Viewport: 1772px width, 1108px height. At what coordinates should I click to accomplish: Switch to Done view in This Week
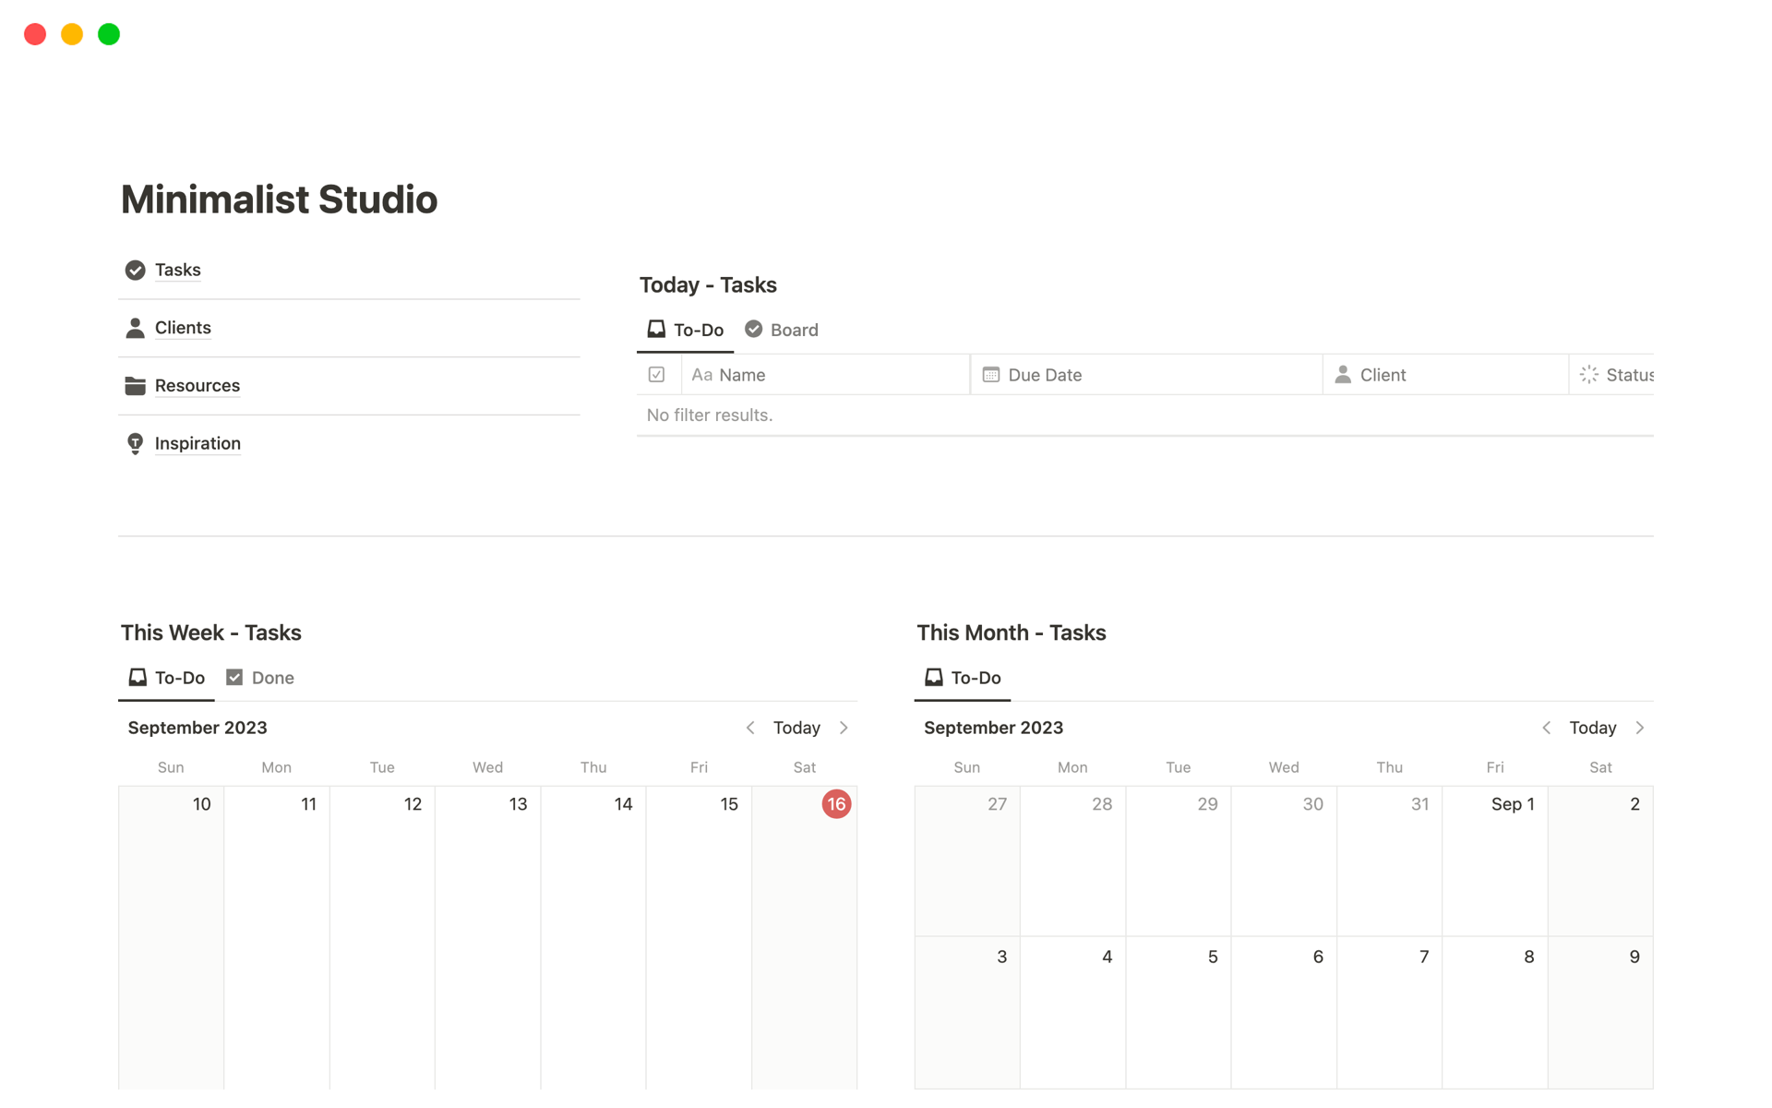click(260, 678)
